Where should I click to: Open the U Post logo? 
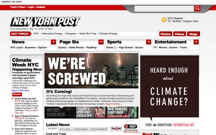point(130,126)
